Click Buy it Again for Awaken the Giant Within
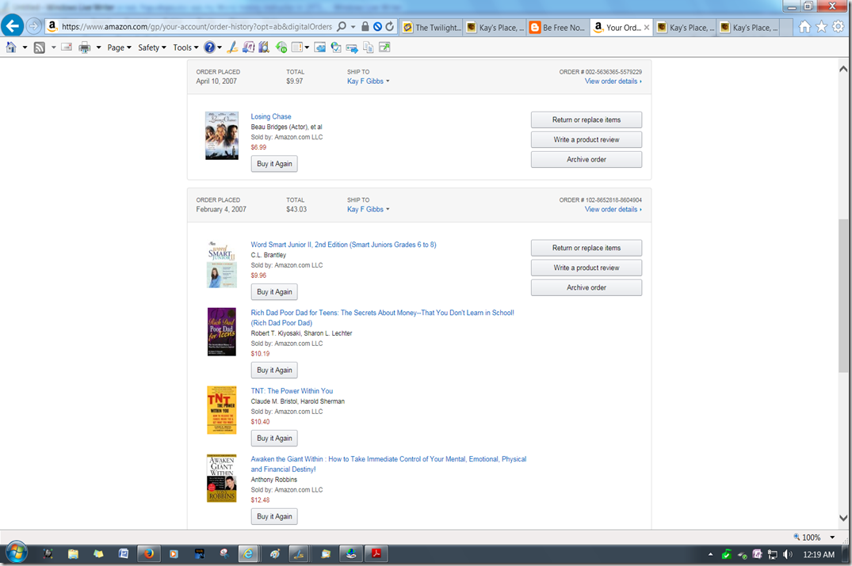The height and width of the screenshot is (566, 852). coord(274,517)
